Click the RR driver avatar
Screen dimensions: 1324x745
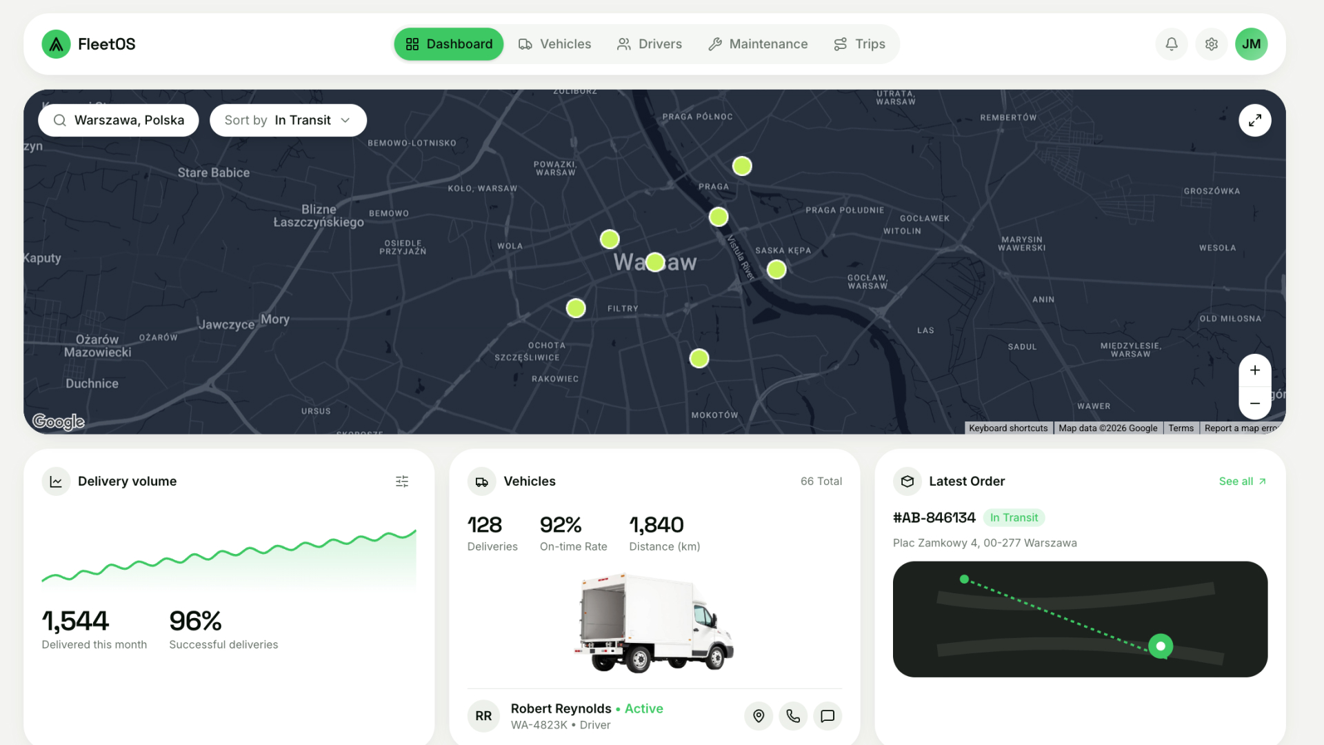[483, 716]
